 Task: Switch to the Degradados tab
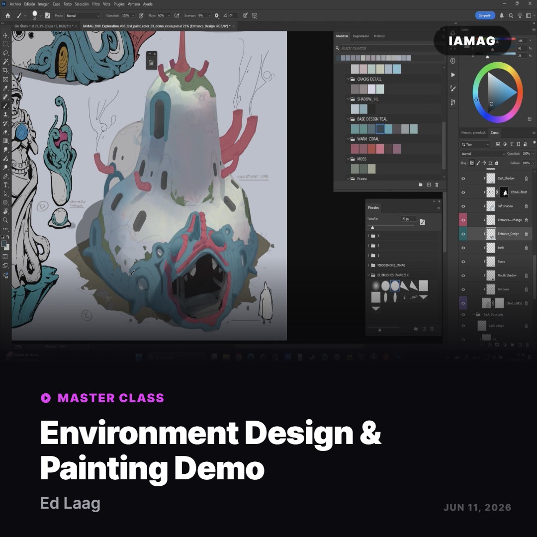click(360, 36)
